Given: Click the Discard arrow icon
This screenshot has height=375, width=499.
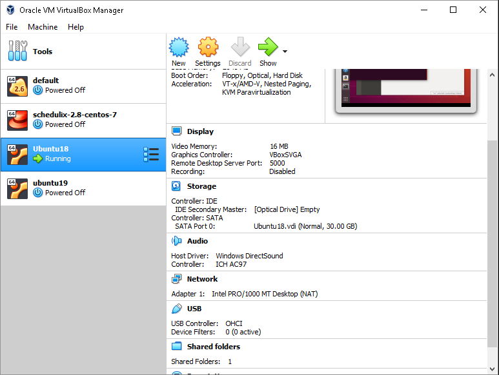Looking at the screenshot, I should 240,47.
